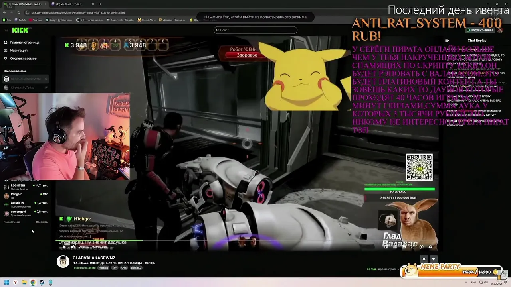Click the browser address bar URL

(x=78, y=12)
